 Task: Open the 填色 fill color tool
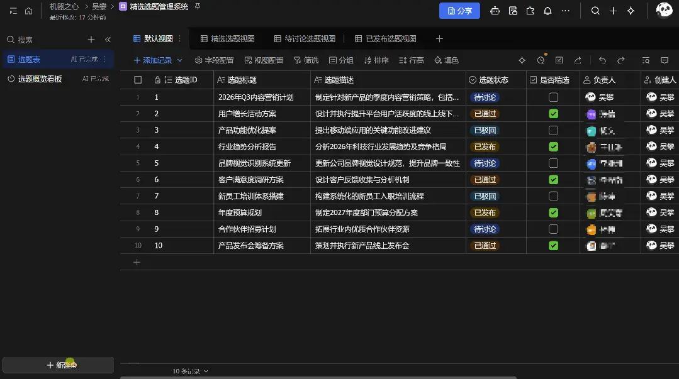pos(446,60)
